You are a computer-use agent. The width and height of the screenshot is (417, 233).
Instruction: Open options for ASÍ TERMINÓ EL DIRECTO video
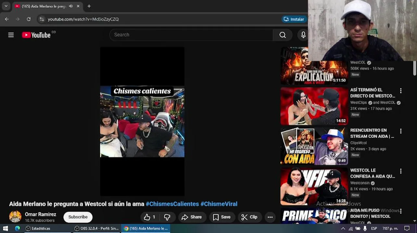click(x=401, y=91)
